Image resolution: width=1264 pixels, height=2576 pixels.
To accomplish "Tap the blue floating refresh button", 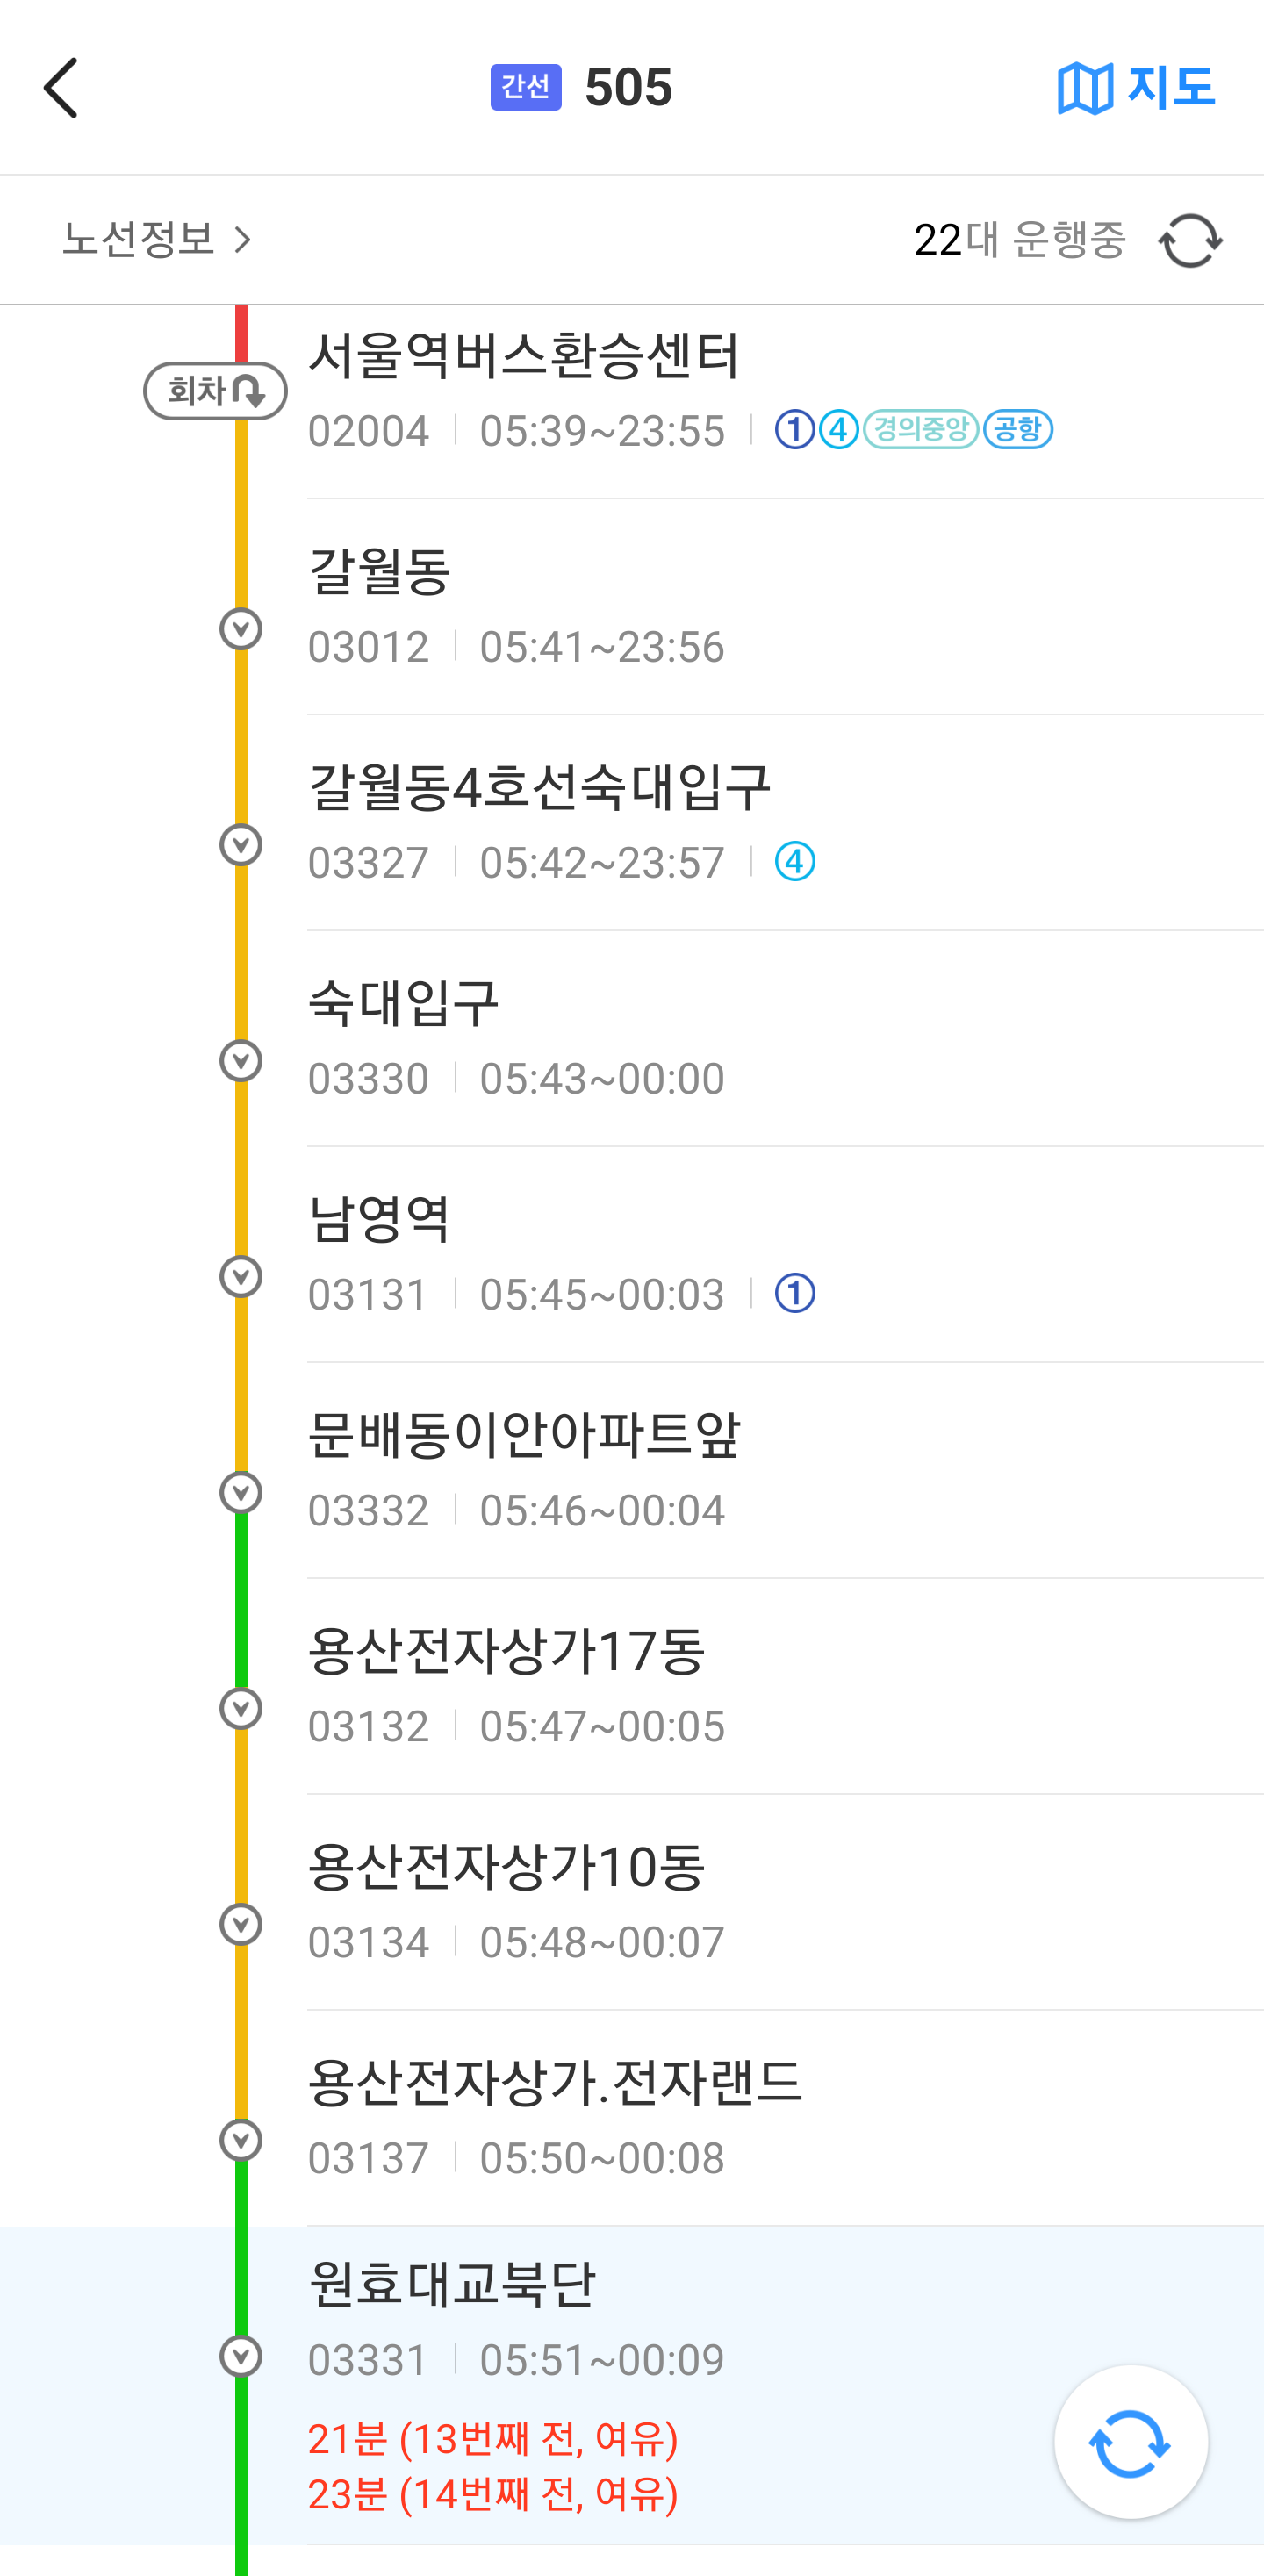I will pos(1130,2442).
